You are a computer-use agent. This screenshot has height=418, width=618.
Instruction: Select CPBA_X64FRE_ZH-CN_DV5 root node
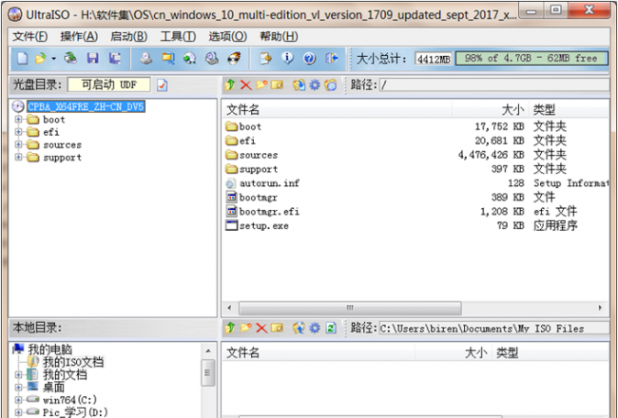86,106
